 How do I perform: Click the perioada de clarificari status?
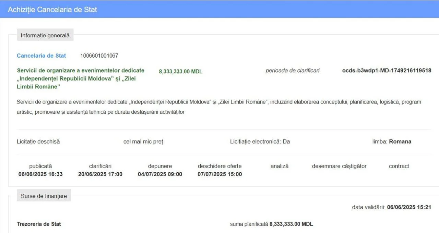pos(293,71)
